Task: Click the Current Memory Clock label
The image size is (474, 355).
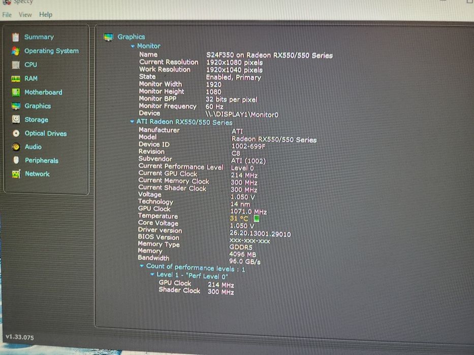Action: pyautogui.click(x=174, y=181)
